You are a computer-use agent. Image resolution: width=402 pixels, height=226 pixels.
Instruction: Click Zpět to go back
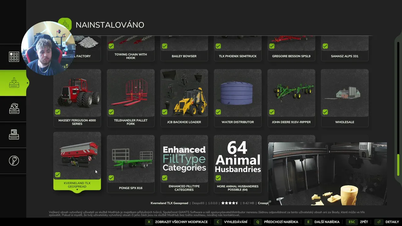click(364, 222)
